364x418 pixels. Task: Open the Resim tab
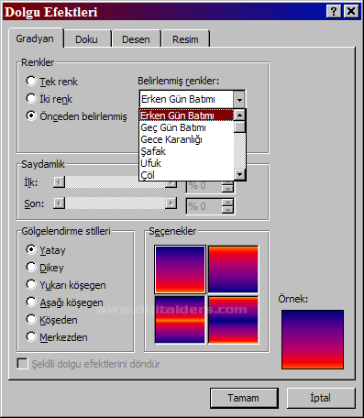[x=185, y=39]
